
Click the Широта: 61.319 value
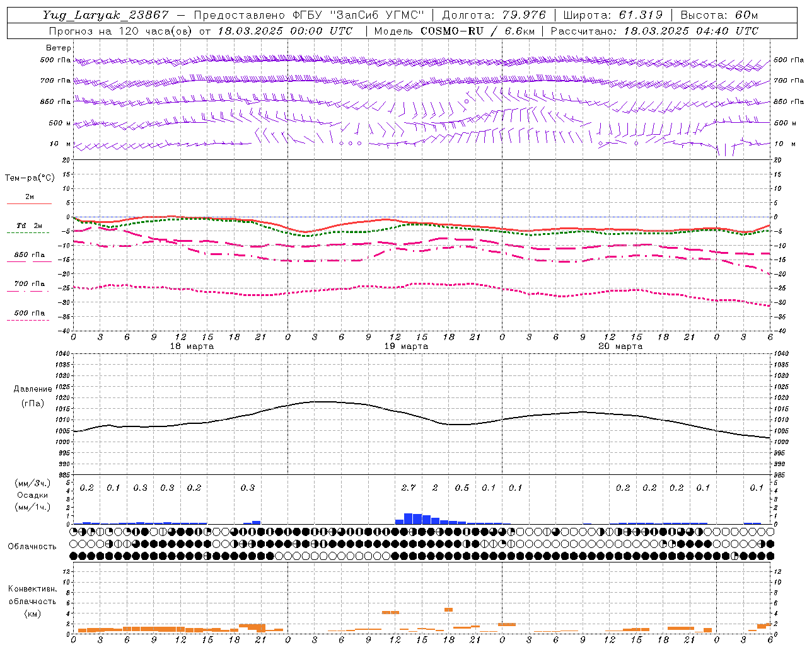click(x=613, y=15)
